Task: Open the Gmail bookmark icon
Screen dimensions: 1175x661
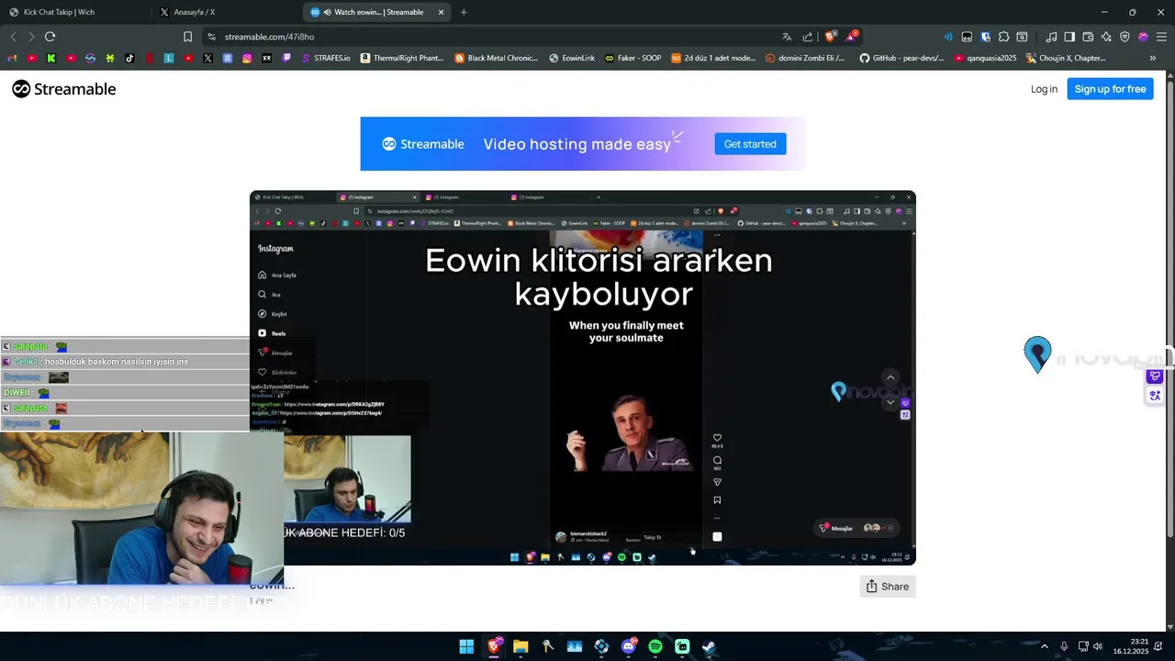Action: point(12,58)
